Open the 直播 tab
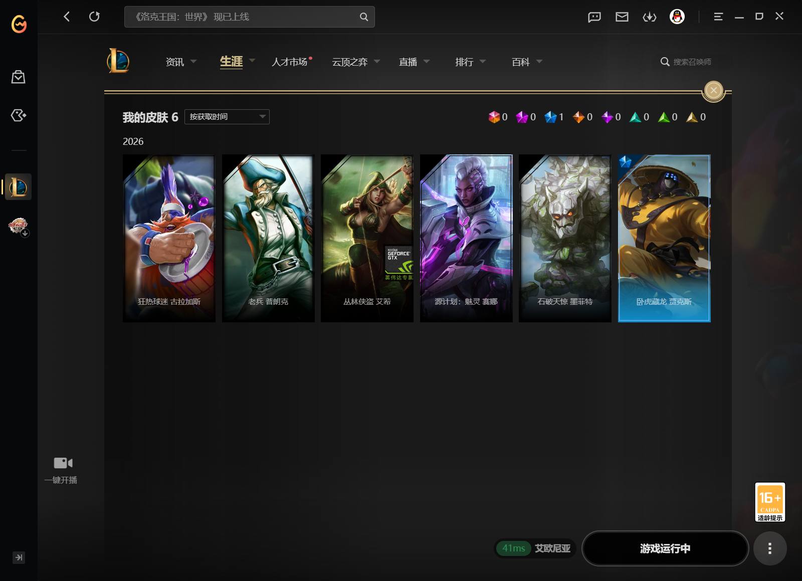The height and width of the screenshot is (581, 802). (408, 62)
